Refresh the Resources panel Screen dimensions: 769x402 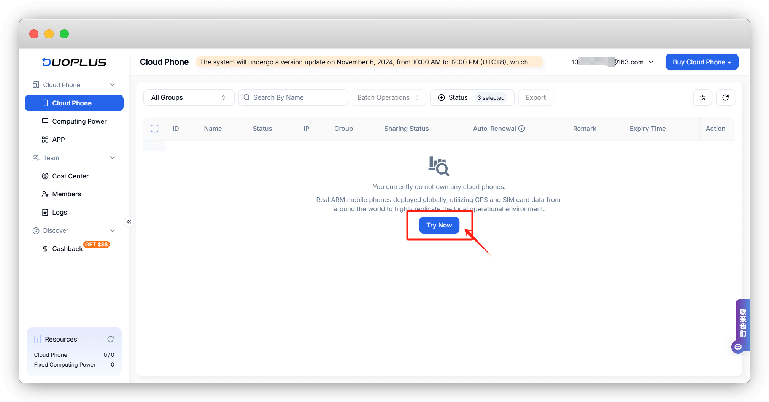[x=110, y=339]
